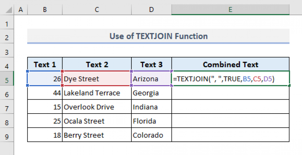Select column B header
Image resolution: width=302 pixels, height=155 pixels.
[x=45, y=10]
